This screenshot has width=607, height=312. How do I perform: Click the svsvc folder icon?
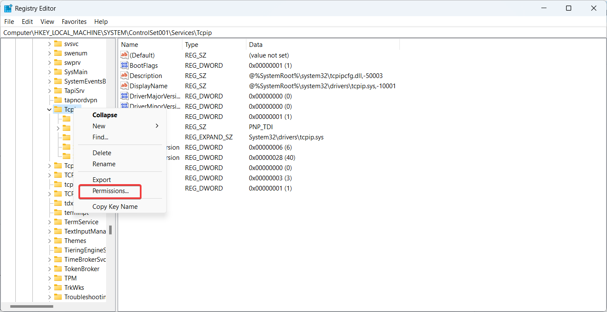[x=58, y=44]
